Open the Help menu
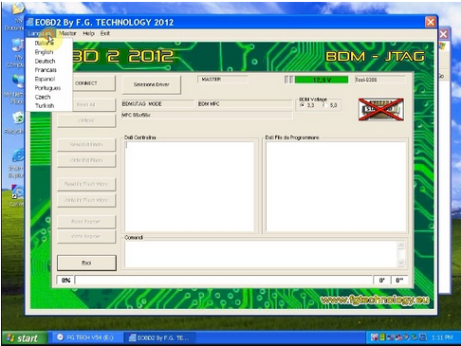 pyautogui.click(x=88, y=33)
